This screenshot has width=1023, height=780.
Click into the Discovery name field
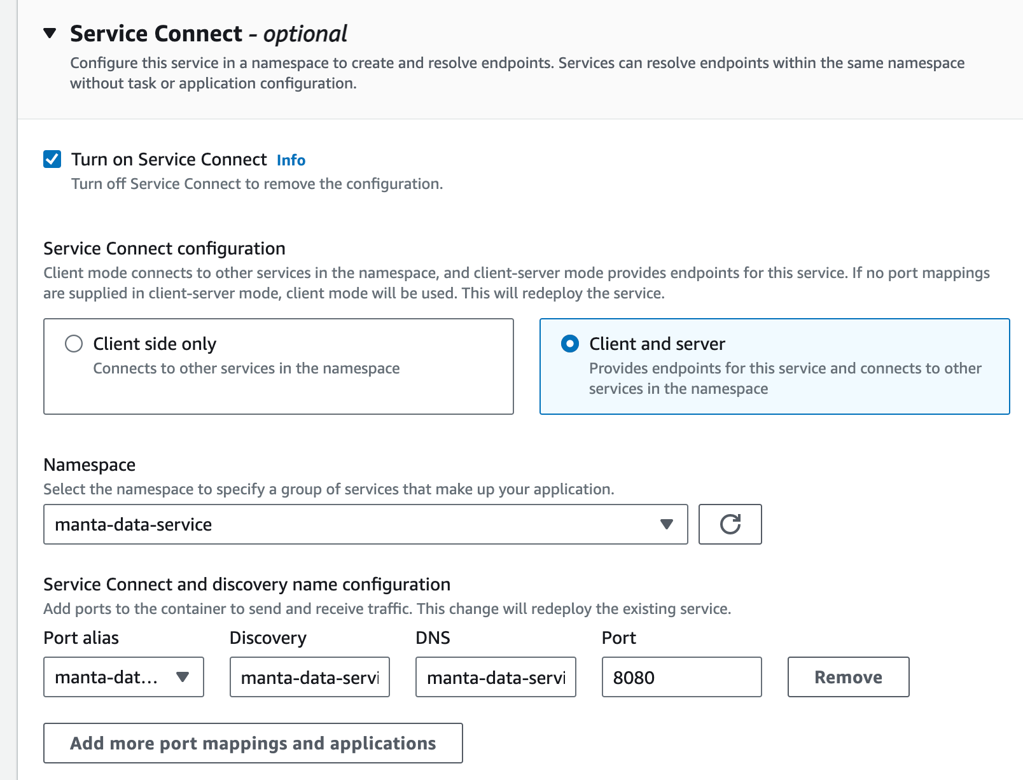(x=309, y=677)
